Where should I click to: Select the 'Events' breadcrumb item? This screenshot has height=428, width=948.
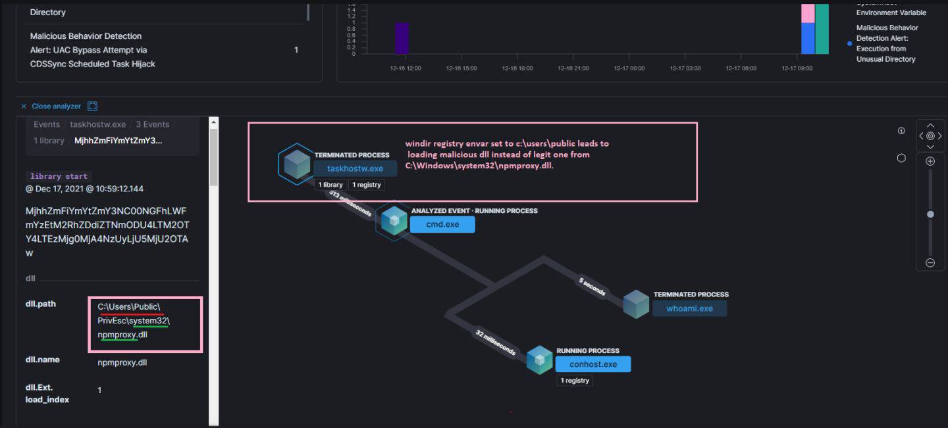tap(47, 124)
